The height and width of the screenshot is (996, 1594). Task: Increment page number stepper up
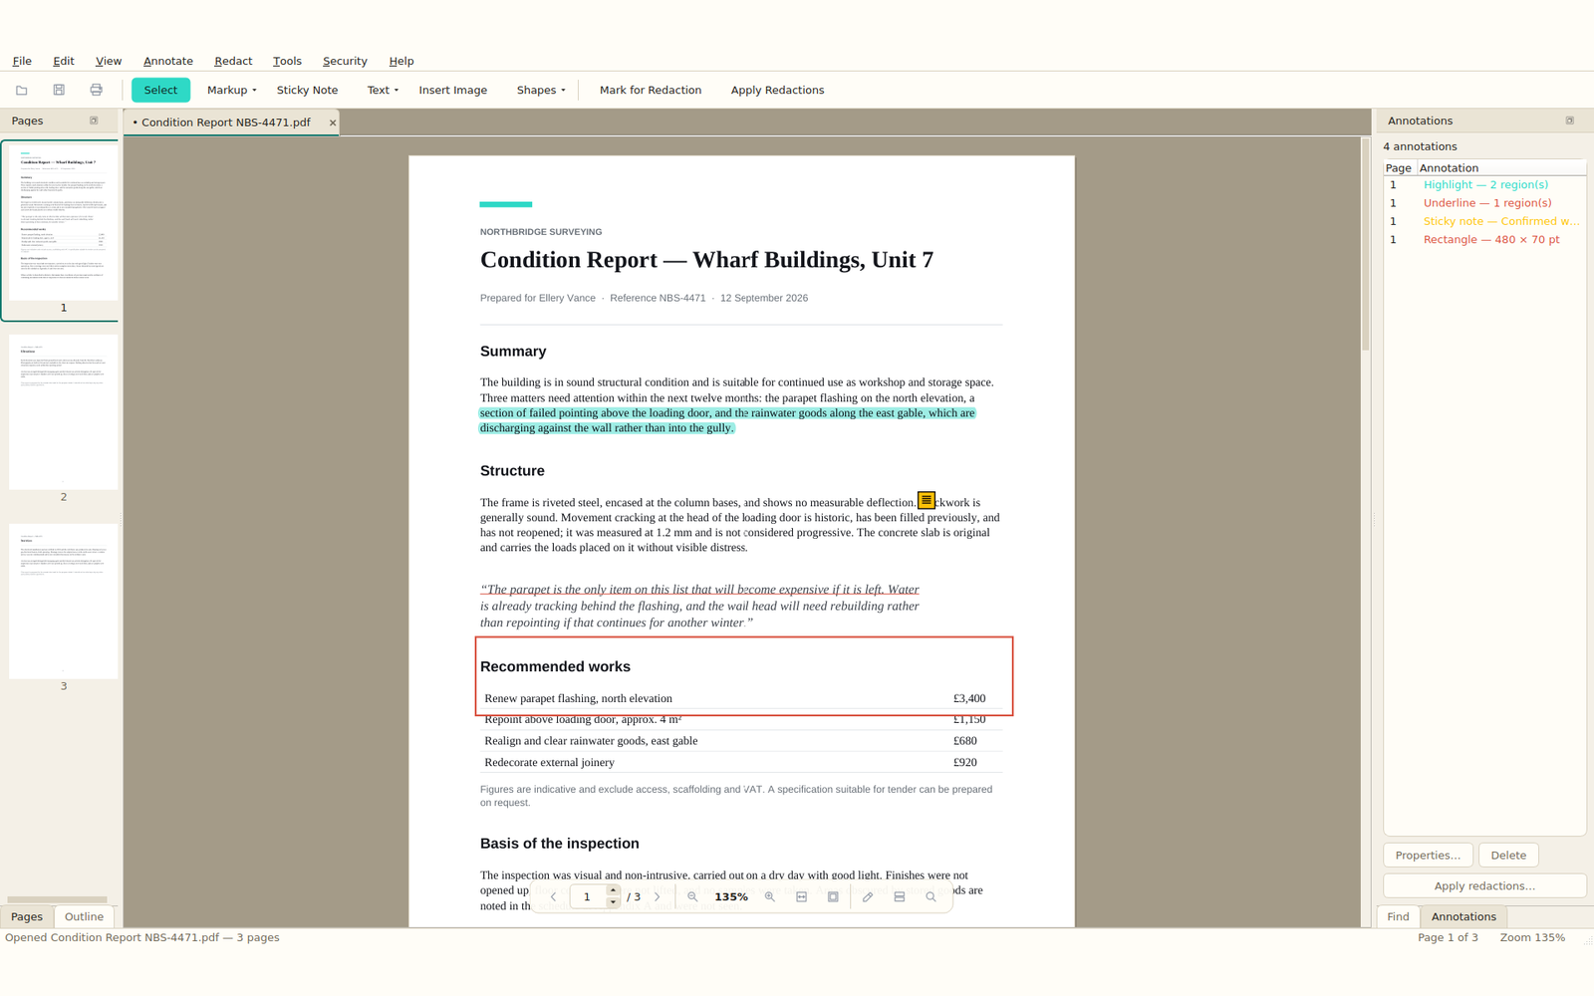(614, 890)
